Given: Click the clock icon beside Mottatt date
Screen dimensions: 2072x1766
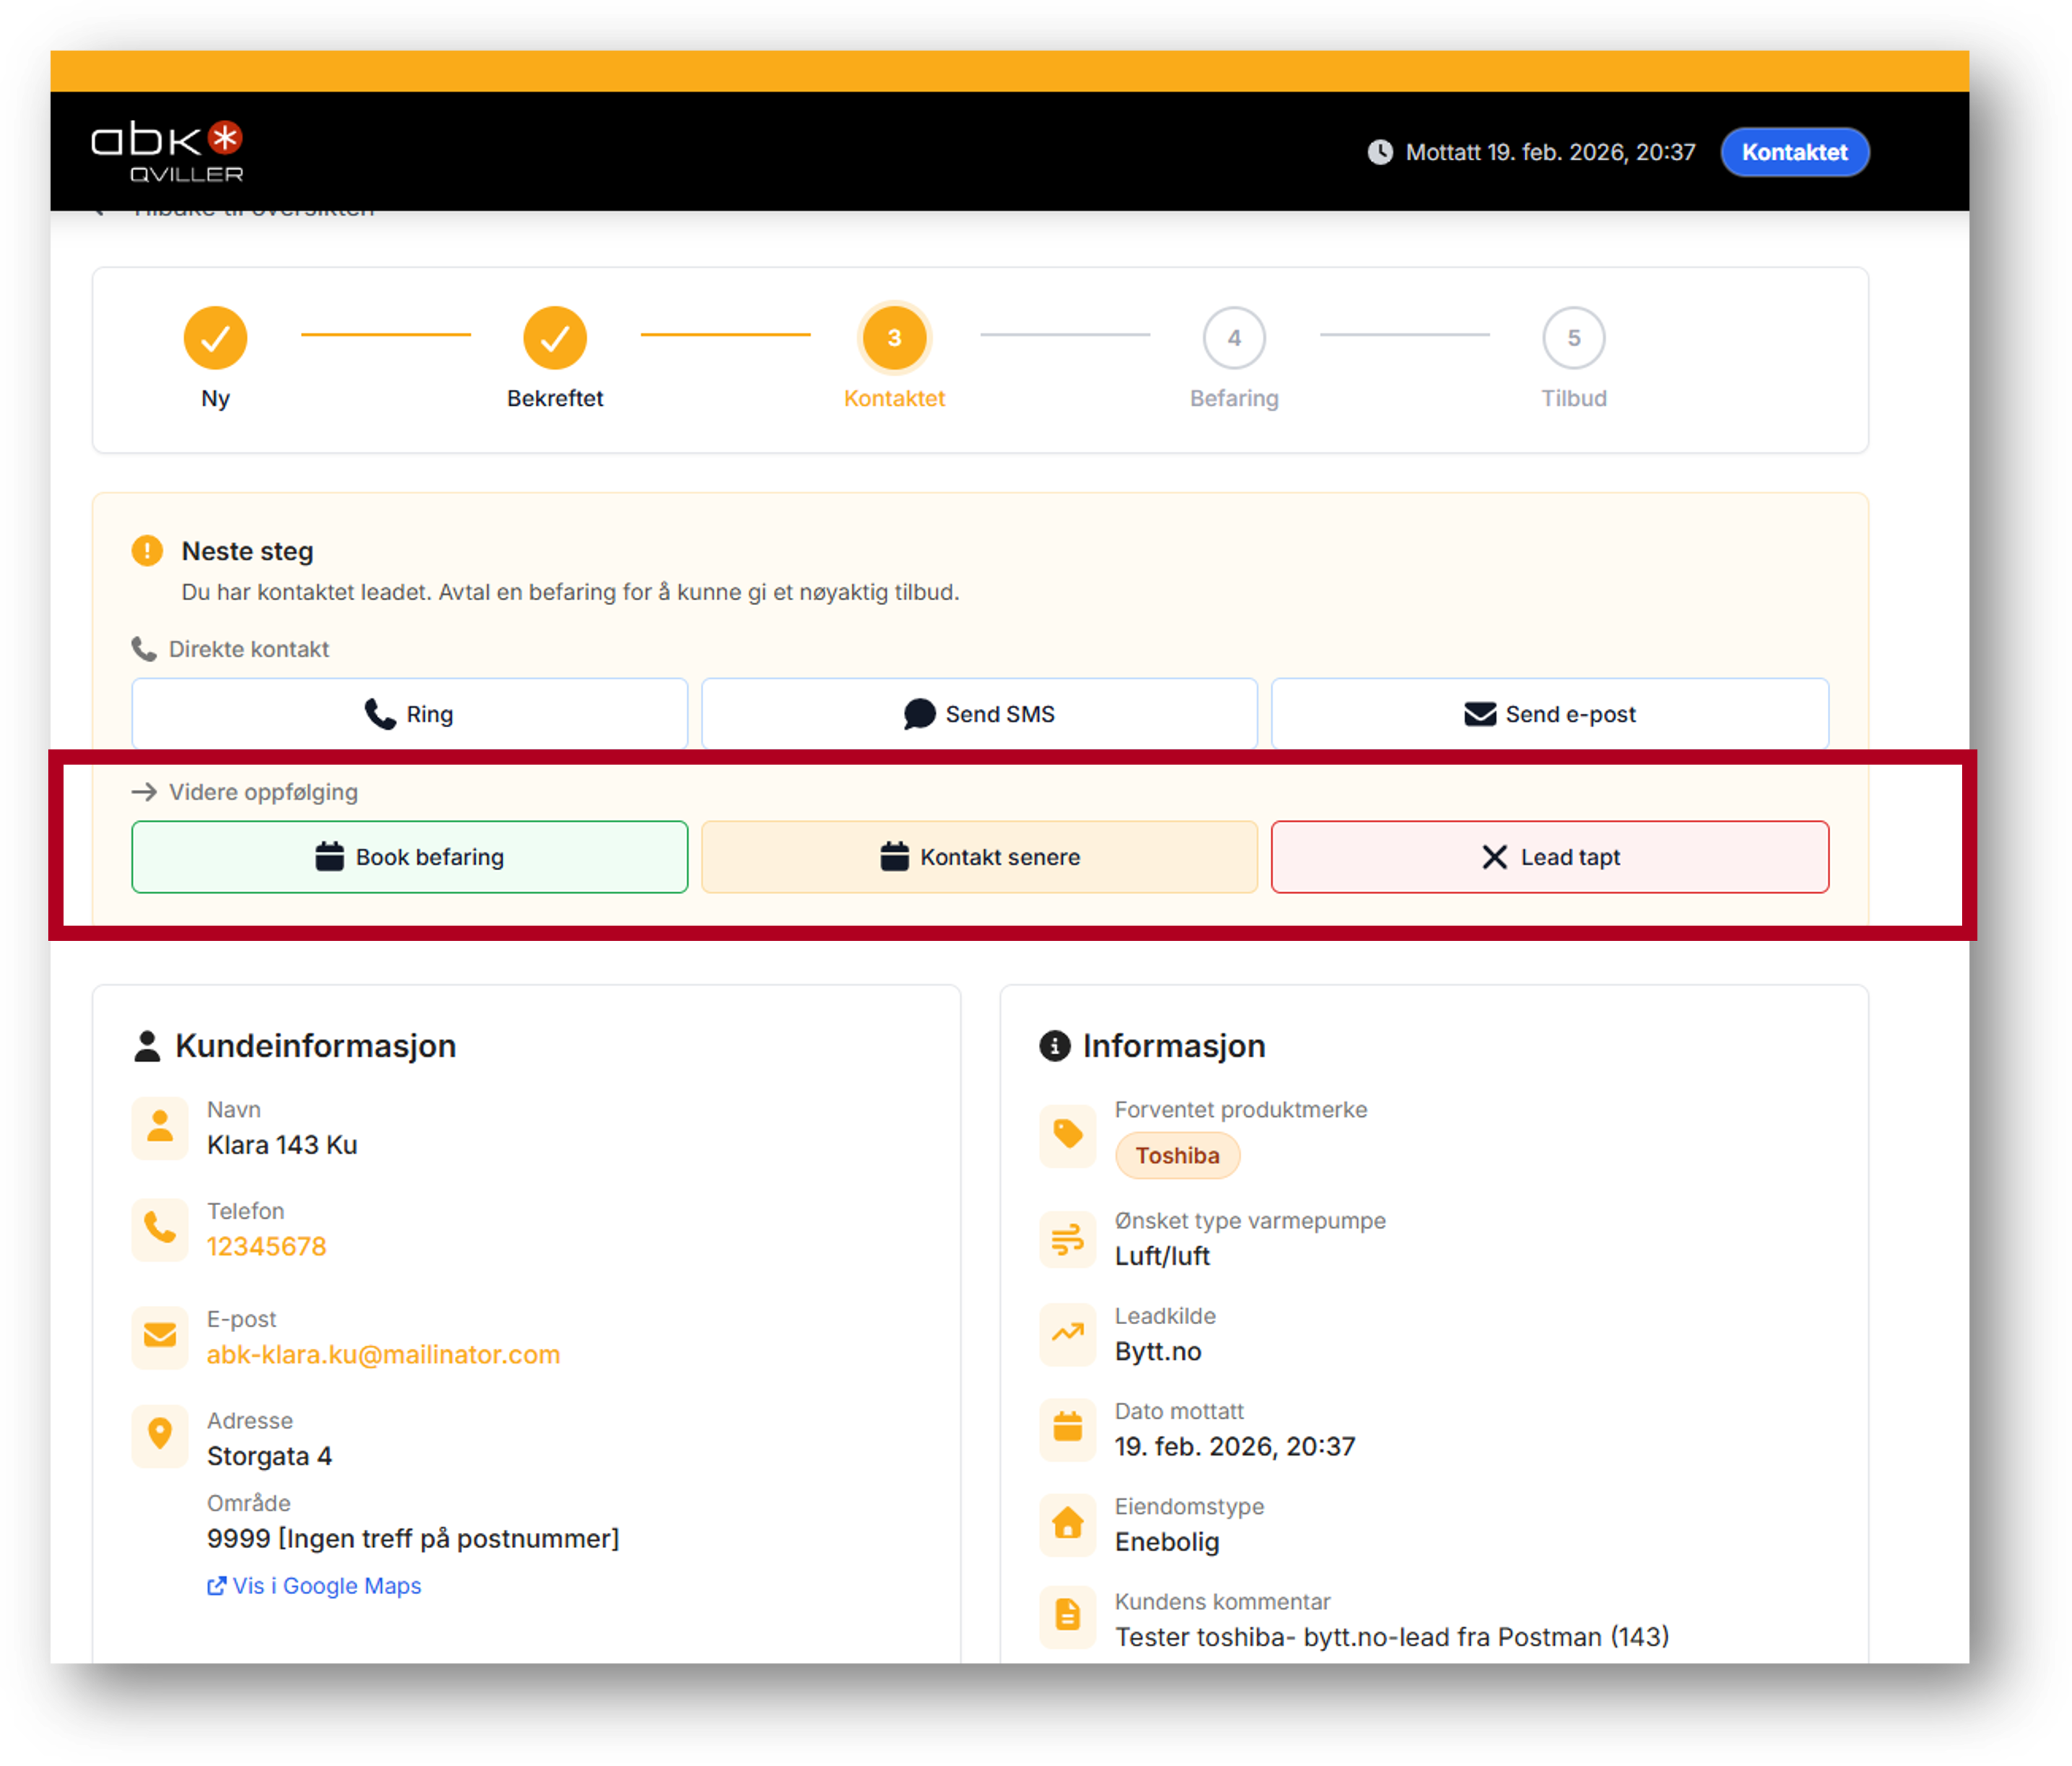Looking at the screenshot, I should (1380, 152).
